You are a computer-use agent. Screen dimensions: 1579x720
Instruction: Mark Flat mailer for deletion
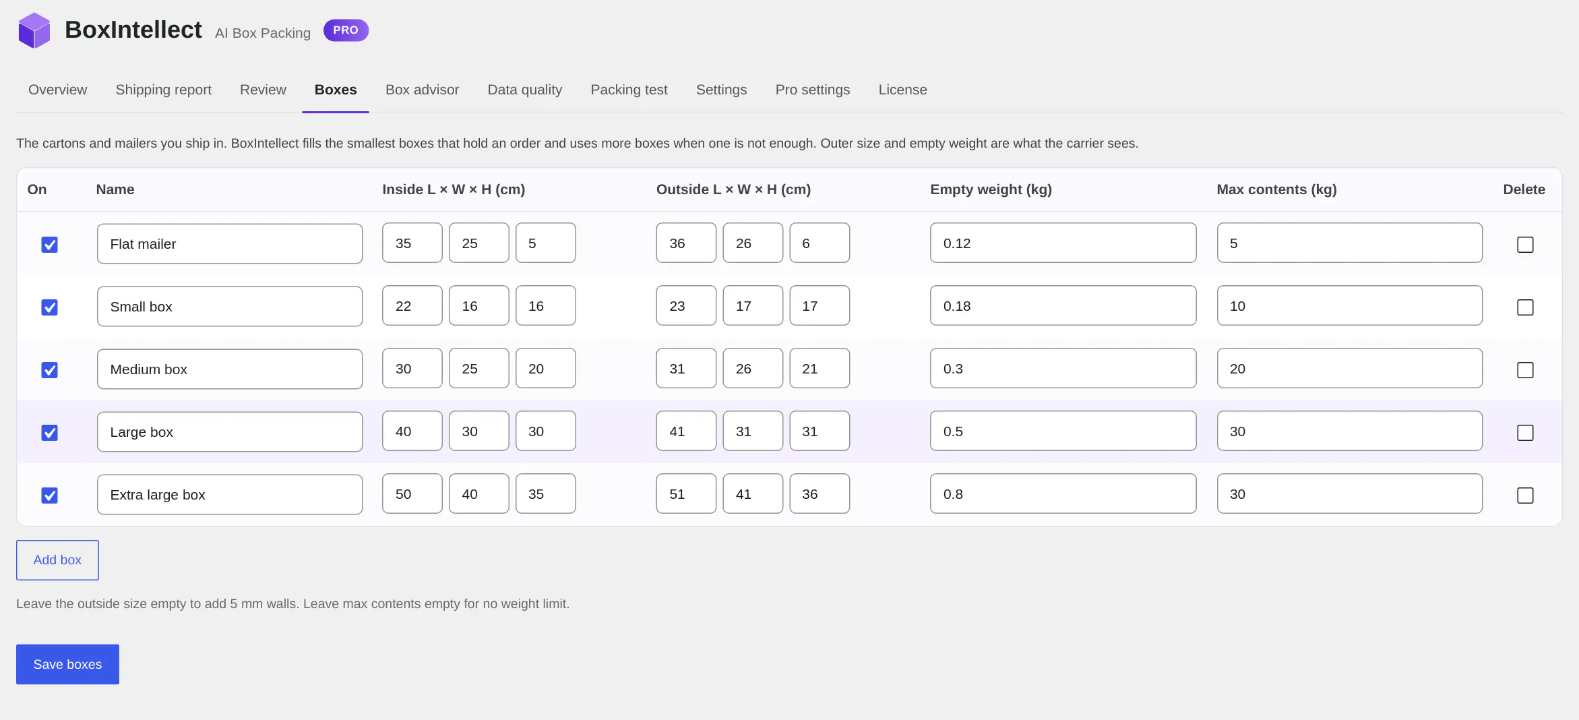(1525, 244)
